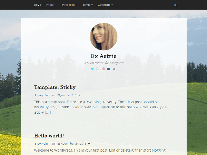Viewport: 207px width, 155px height.
Task: Visit the Twitter social profile icon
Action: pyautogui.click(x=92, y=69)
